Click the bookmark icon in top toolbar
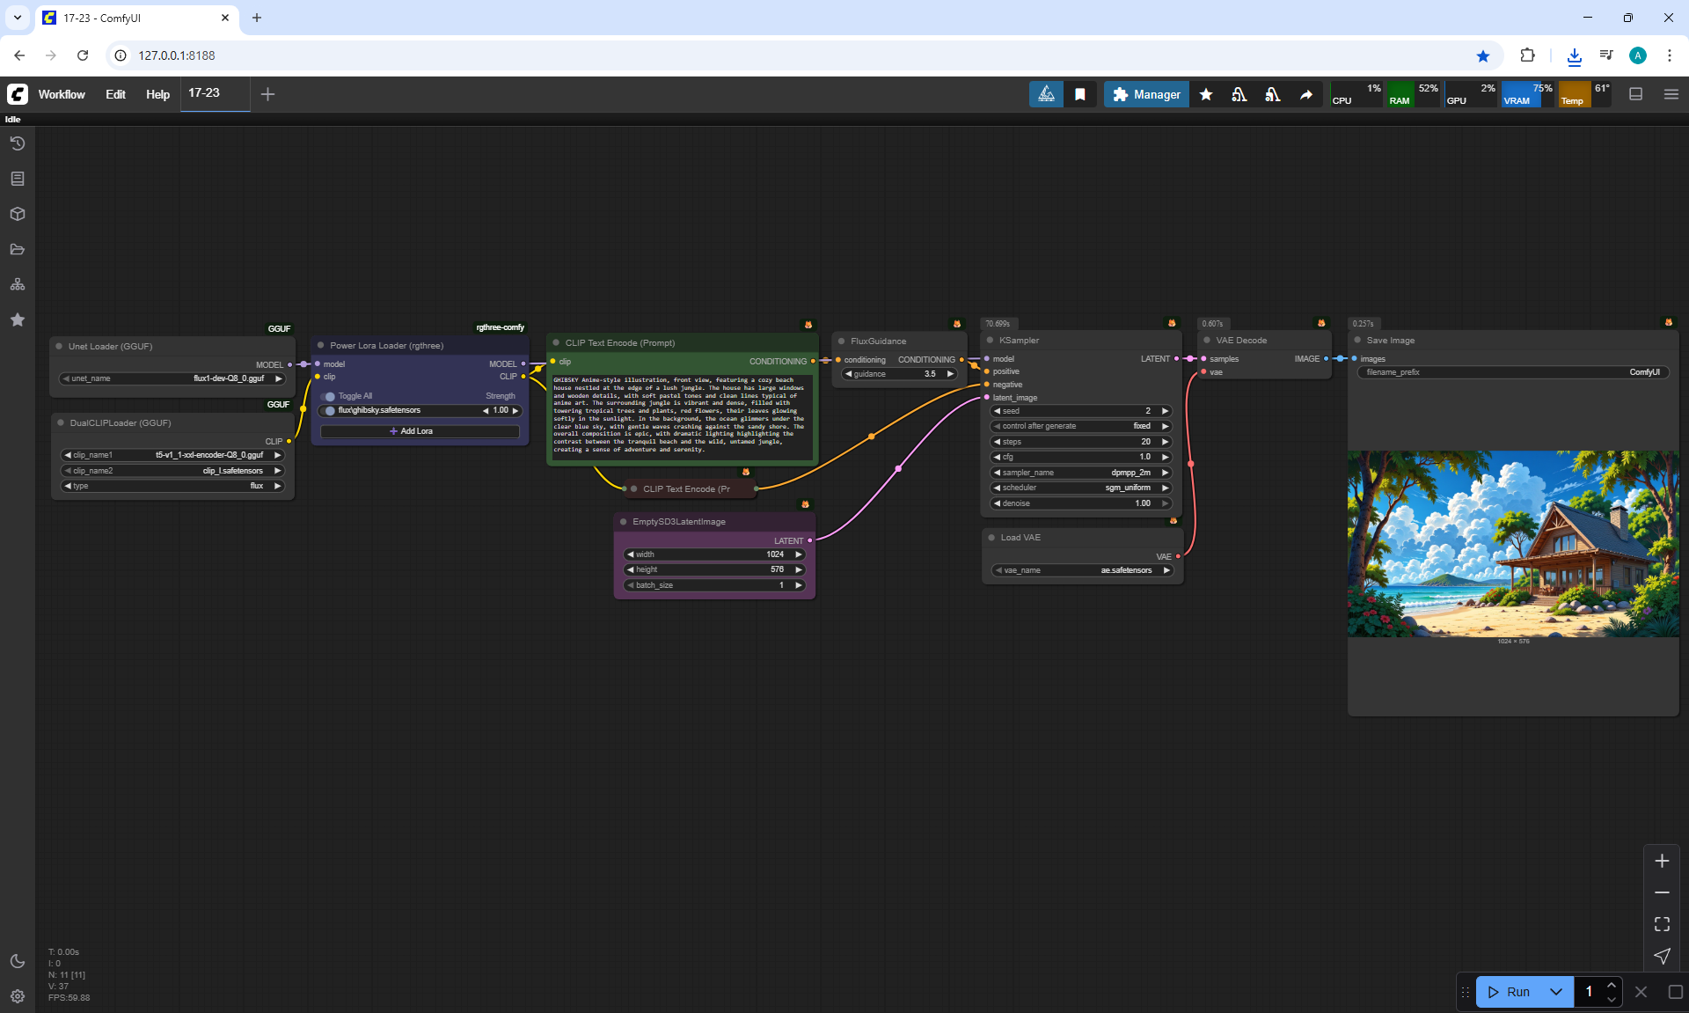 [1080, 94]
